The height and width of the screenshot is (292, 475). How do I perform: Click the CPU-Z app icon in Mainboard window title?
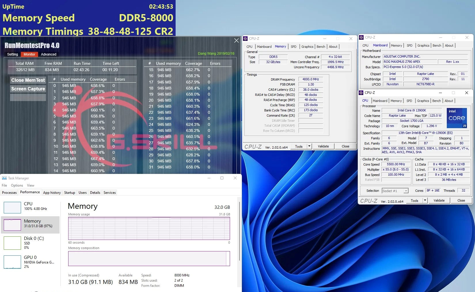(361, 37)
